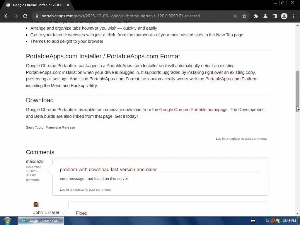300x225 pixels.
Task: Click the forward navigation arrow
Action: 16,16
